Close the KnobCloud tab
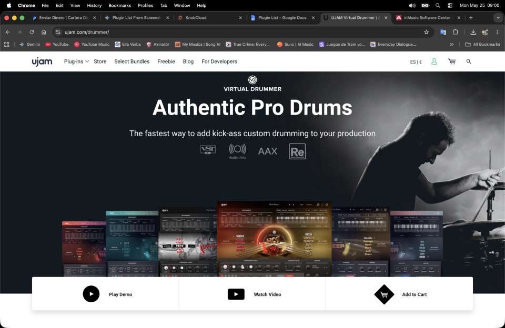Image resolution: width=505 pixels, height=328 pixels. 240,18
